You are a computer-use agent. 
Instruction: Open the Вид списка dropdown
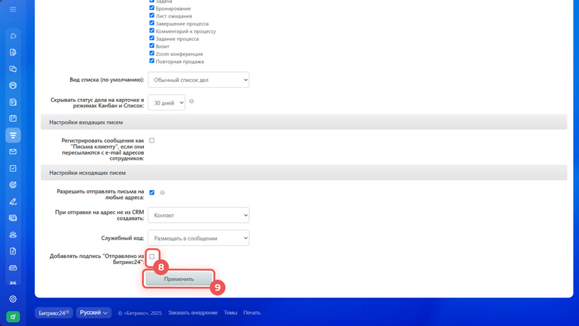(x=199, y=80)
